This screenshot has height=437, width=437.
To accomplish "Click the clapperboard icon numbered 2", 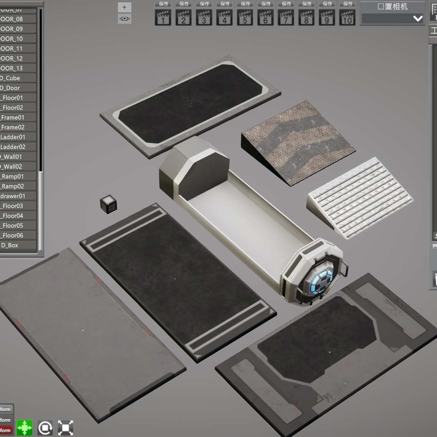I will [184, 17].
